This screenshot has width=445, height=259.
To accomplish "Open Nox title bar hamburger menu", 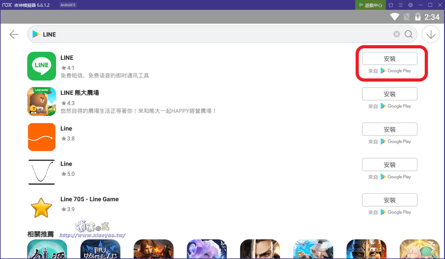I will tap(400, 5).
